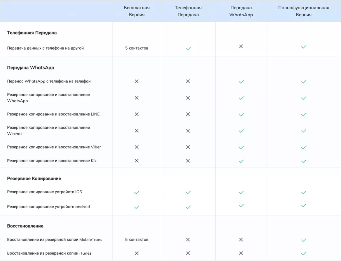This screenshot has width=341, height=261.
Task: Click checkmark for android backup in Полнофункциональная Версия column
Action: (303, 205)
